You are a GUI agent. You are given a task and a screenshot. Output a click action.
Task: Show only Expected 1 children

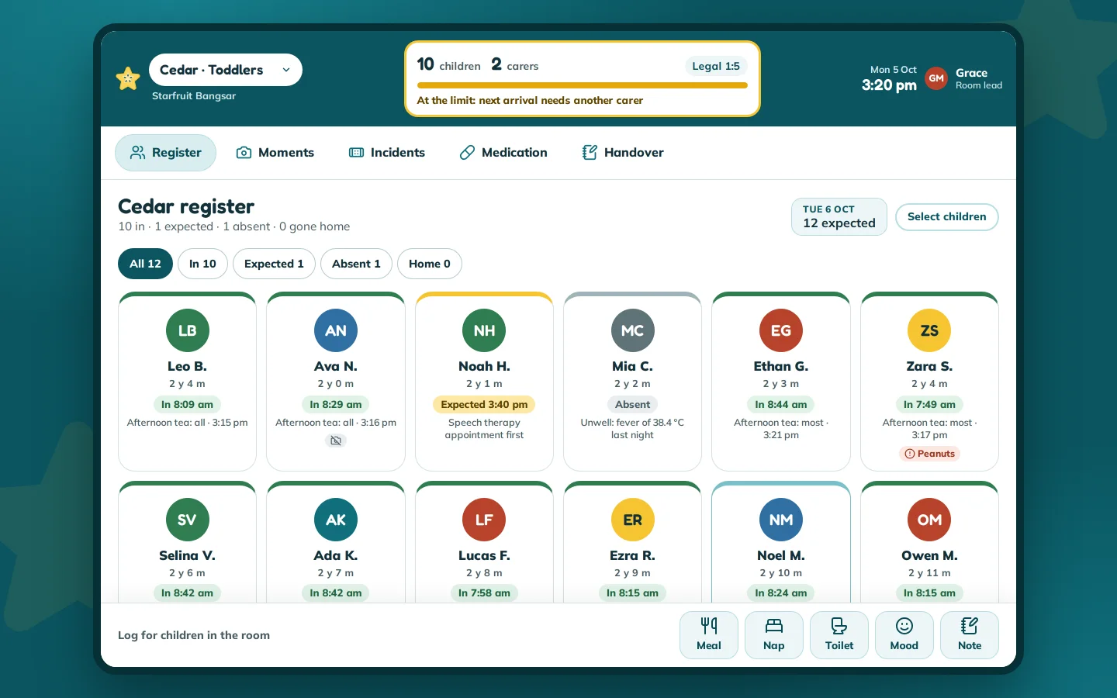[x=274, y=264]
